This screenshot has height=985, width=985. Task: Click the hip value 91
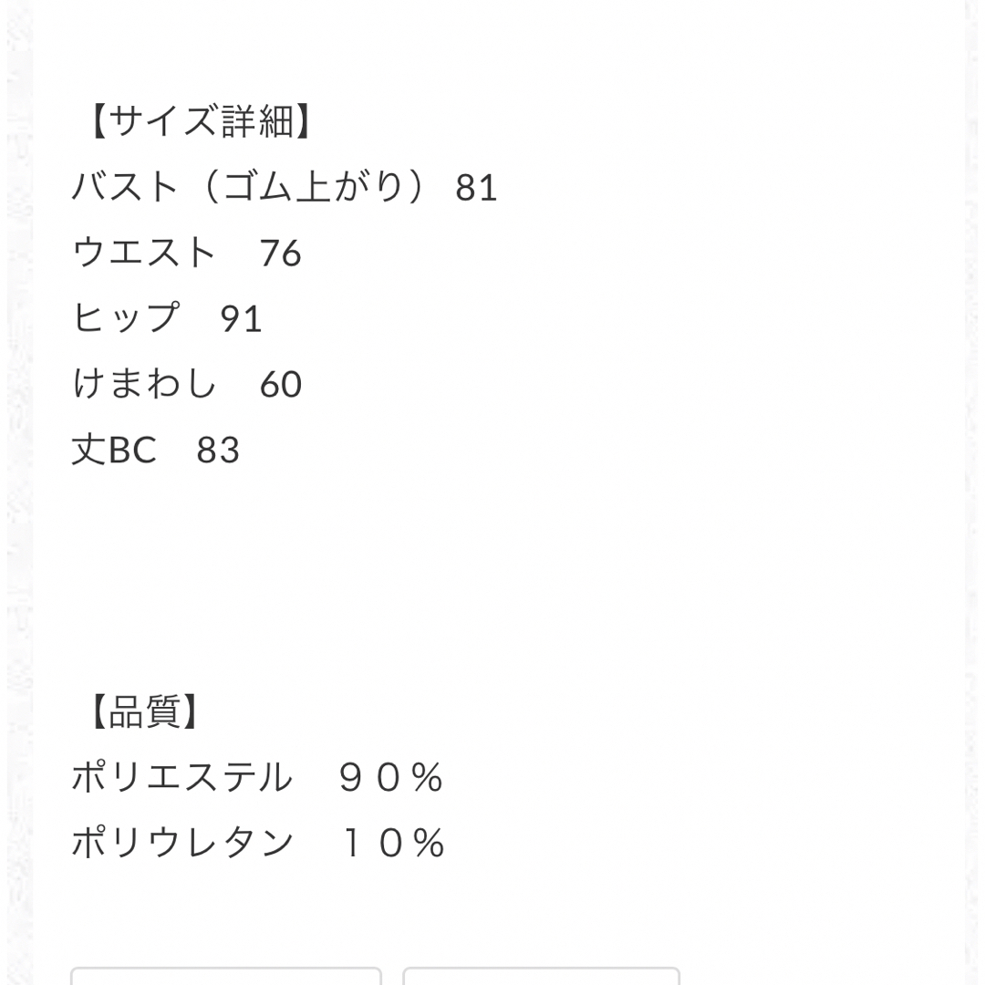[241, 318]
